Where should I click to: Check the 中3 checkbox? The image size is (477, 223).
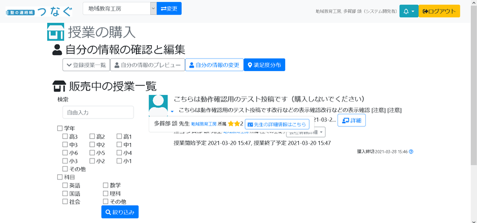tap(65, 145)
